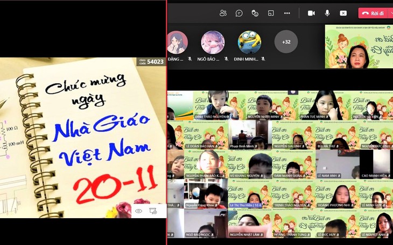
Task: Click the muted mic icon beside ĐĂNG
Action: pyautogui.click(x=190, y=59)
